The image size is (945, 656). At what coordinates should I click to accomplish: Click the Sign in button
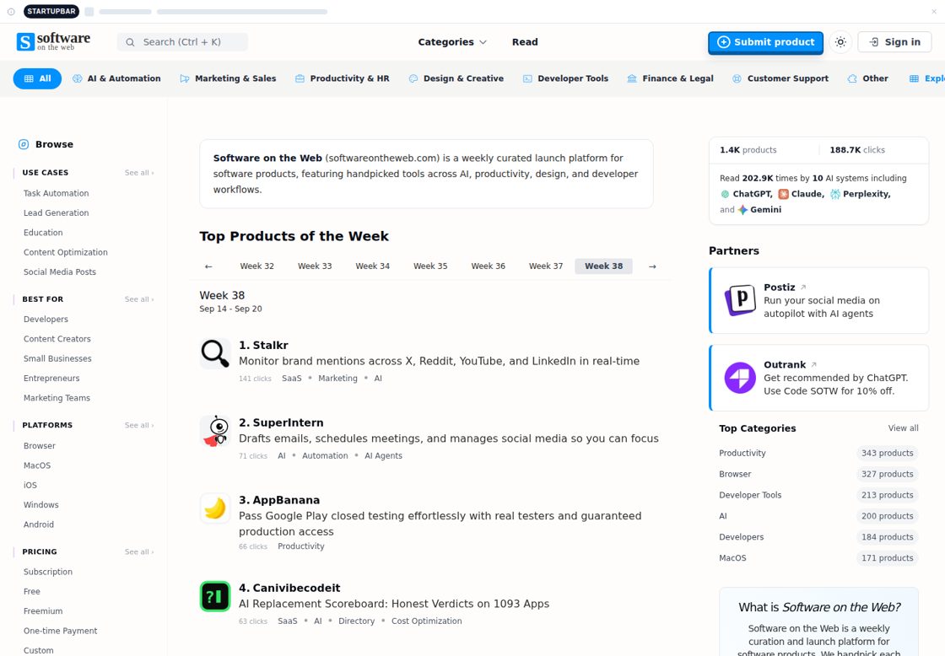[894, 42]
